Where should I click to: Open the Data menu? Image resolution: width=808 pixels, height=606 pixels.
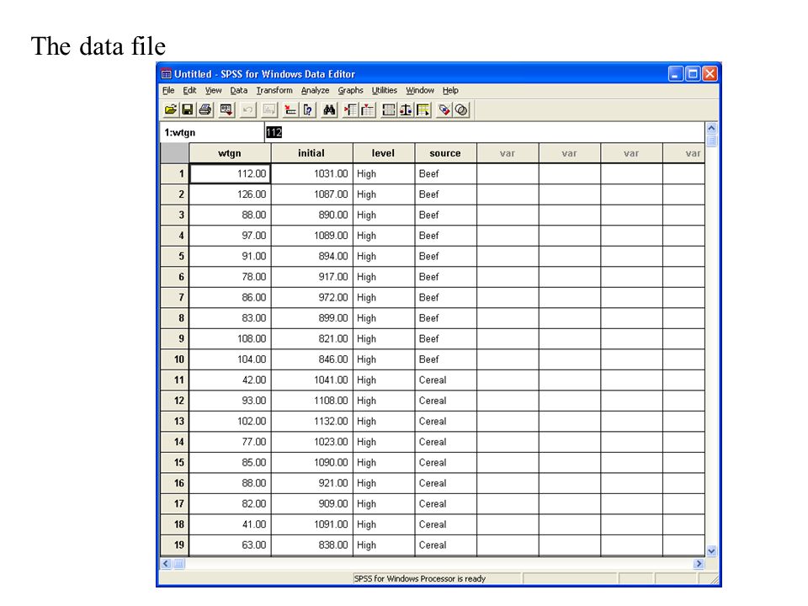click(238, 91)
